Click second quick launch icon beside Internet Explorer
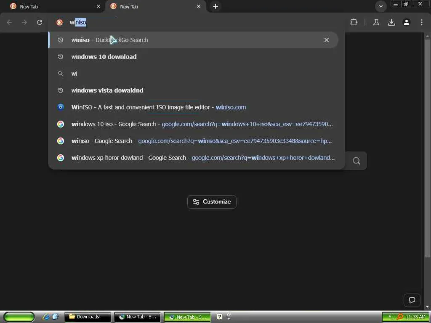The image size is (431, 323). (55, 317)
